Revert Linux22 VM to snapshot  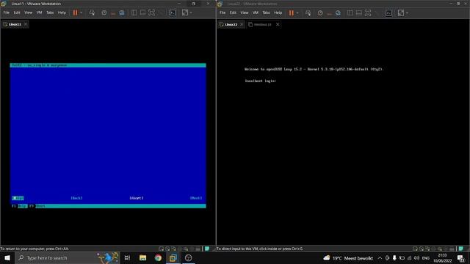[x=329, y=13]
